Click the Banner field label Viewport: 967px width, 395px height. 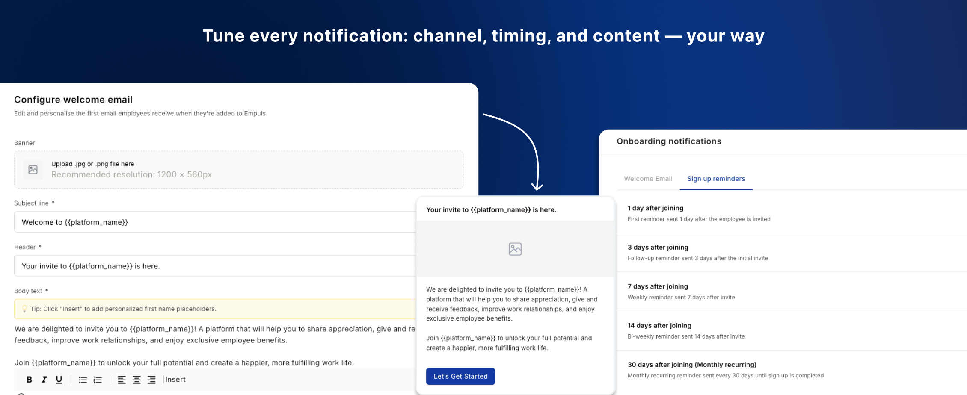[24, 143]
